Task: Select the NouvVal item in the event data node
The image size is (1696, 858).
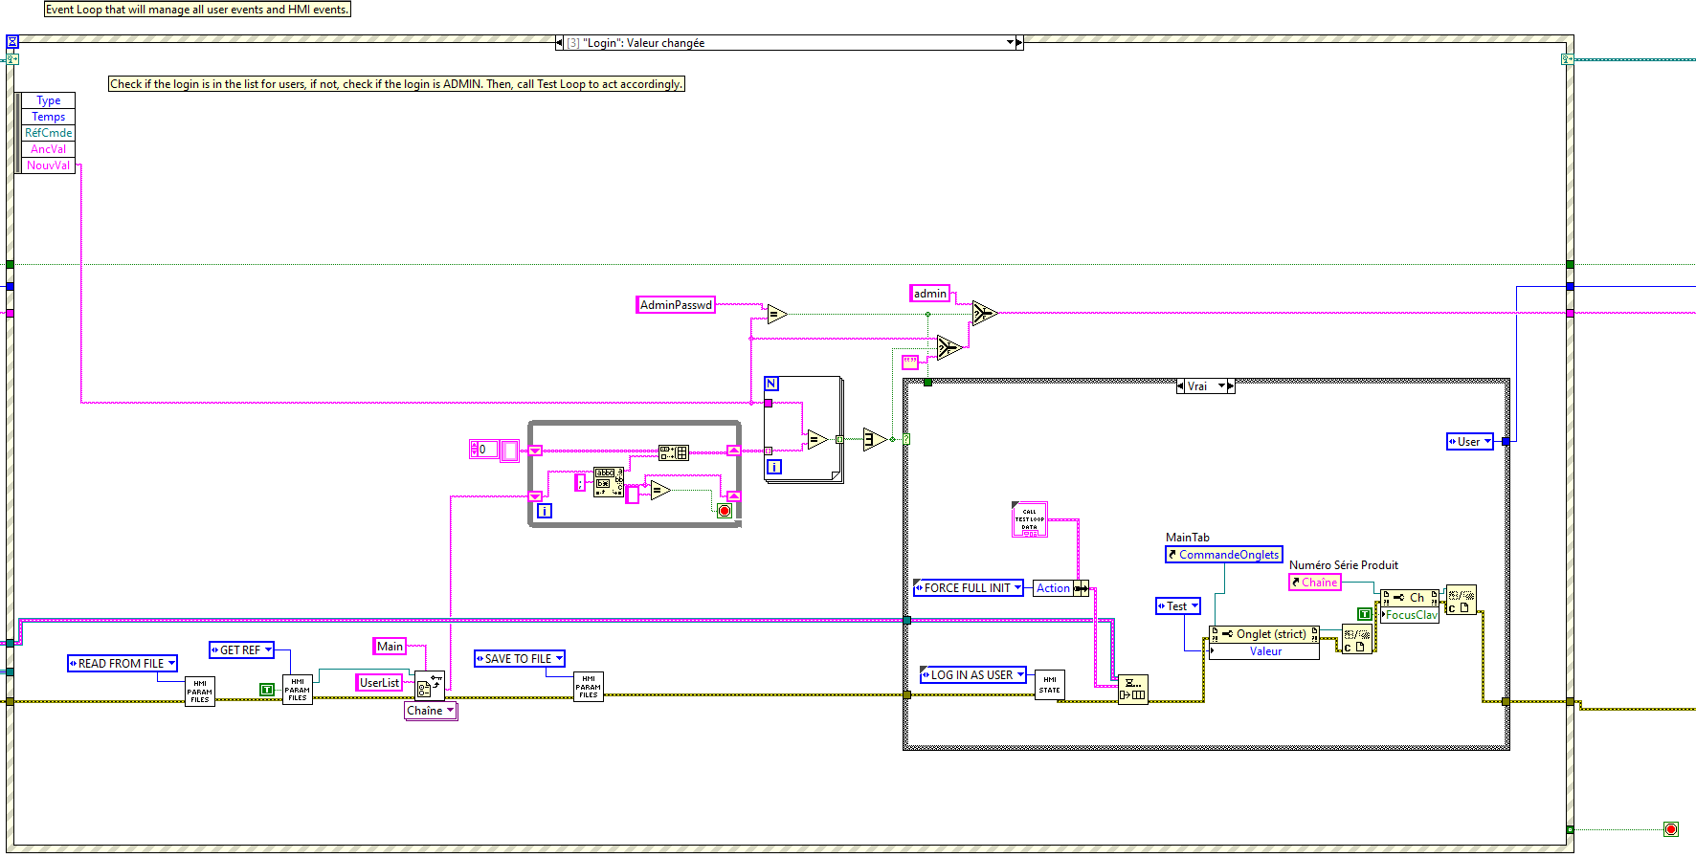Action: click(x=48, y=165)
